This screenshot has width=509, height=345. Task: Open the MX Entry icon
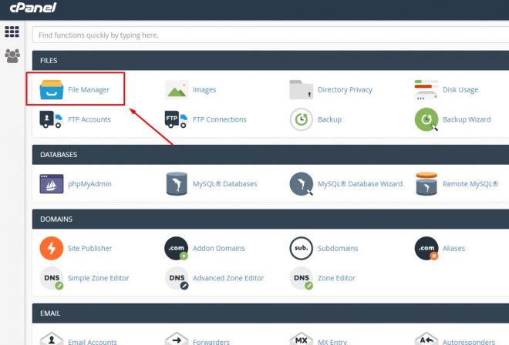(301, 338)
